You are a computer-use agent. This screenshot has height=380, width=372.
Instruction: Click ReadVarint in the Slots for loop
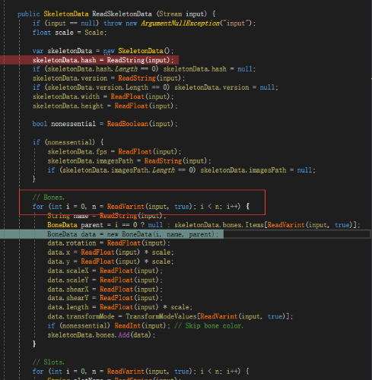[x=126, y=372]
